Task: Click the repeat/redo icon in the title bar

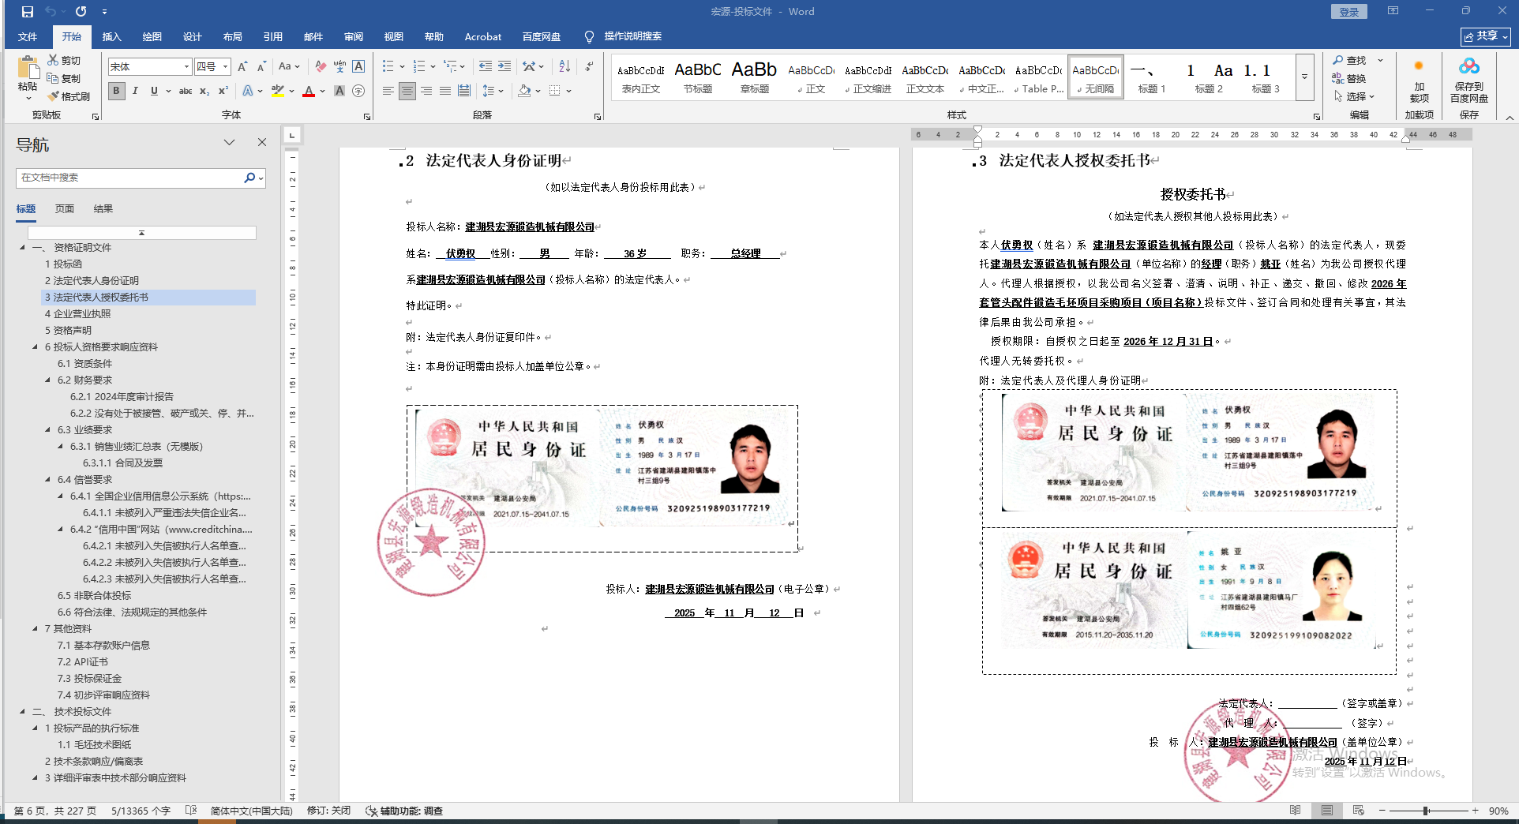Action: pos(81,12)
